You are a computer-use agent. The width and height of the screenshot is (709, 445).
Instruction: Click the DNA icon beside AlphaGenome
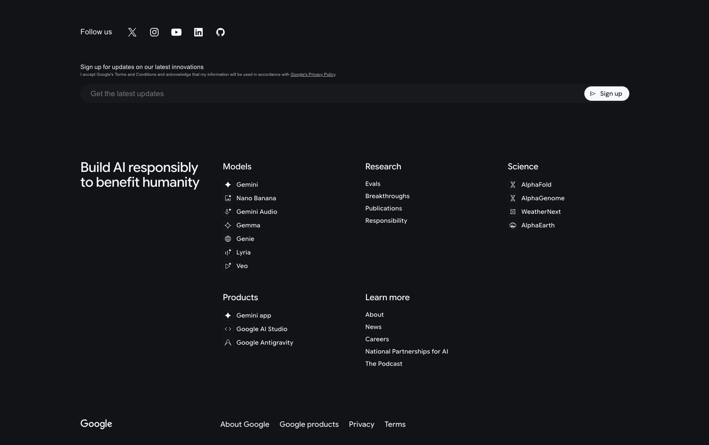(513, 198)
